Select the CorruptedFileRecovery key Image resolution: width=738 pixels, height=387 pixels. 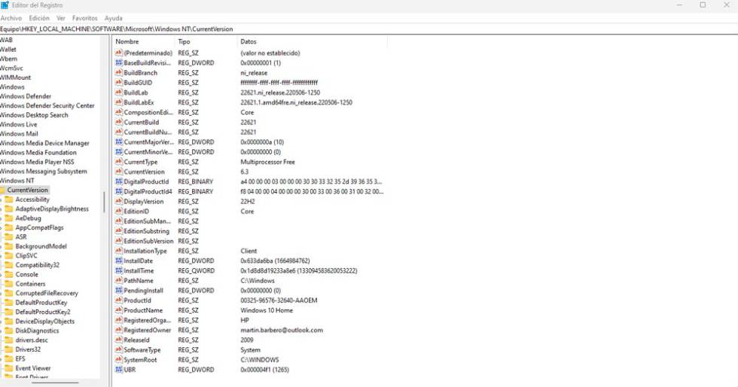coord(47,293)
